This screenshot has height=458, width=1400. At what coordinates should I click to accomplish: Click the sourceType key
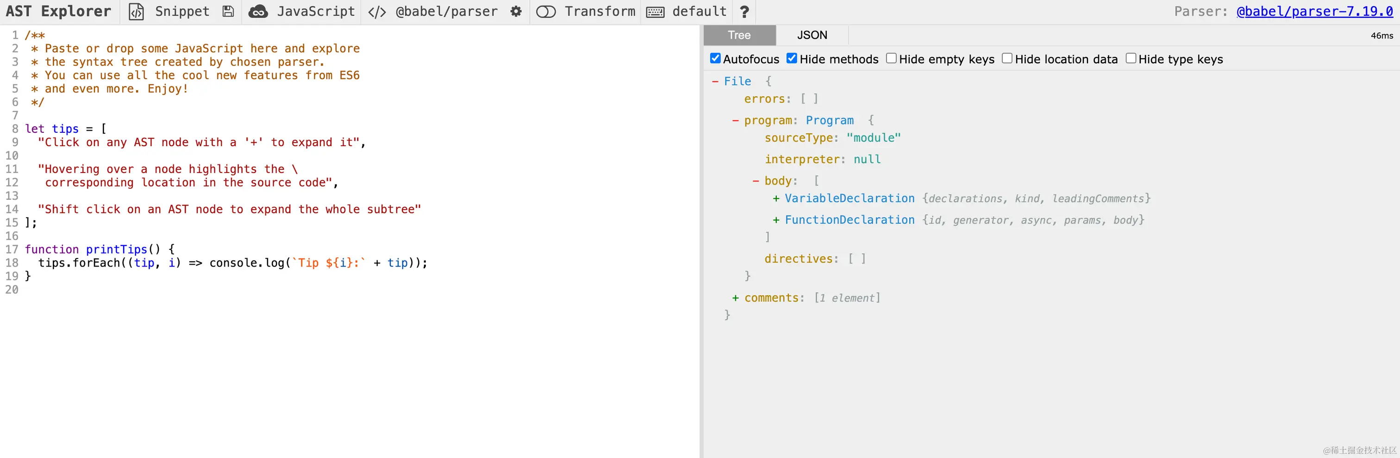798,138
